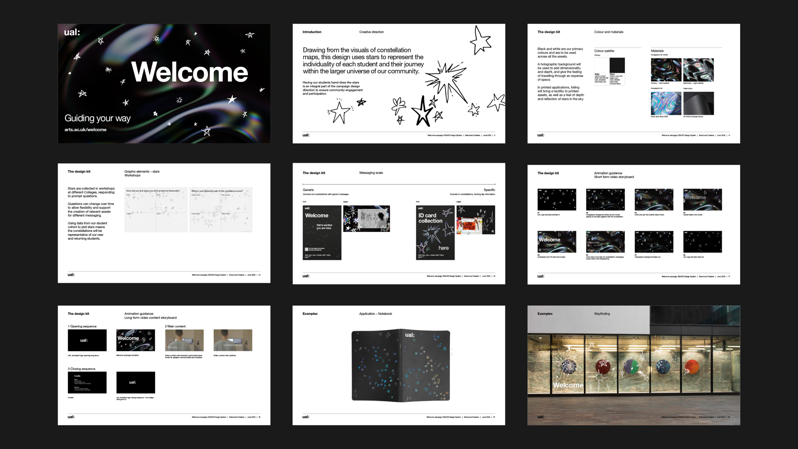
Task: Click the Credits frame in closing sequence
Action: [x=87, y=383]
